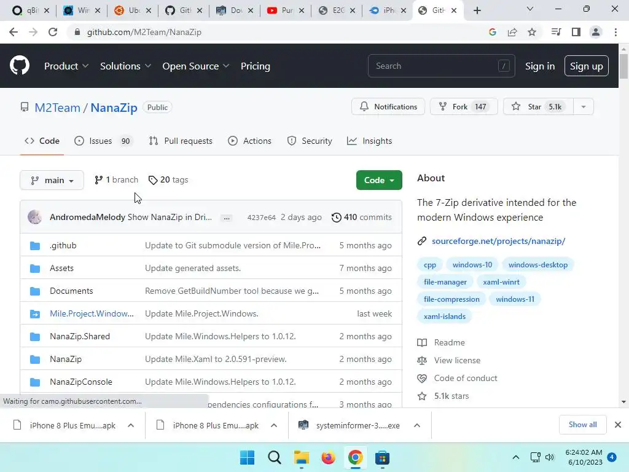Open sourceforge.net/projects/nanazip/ link

(x=498, y=241)
